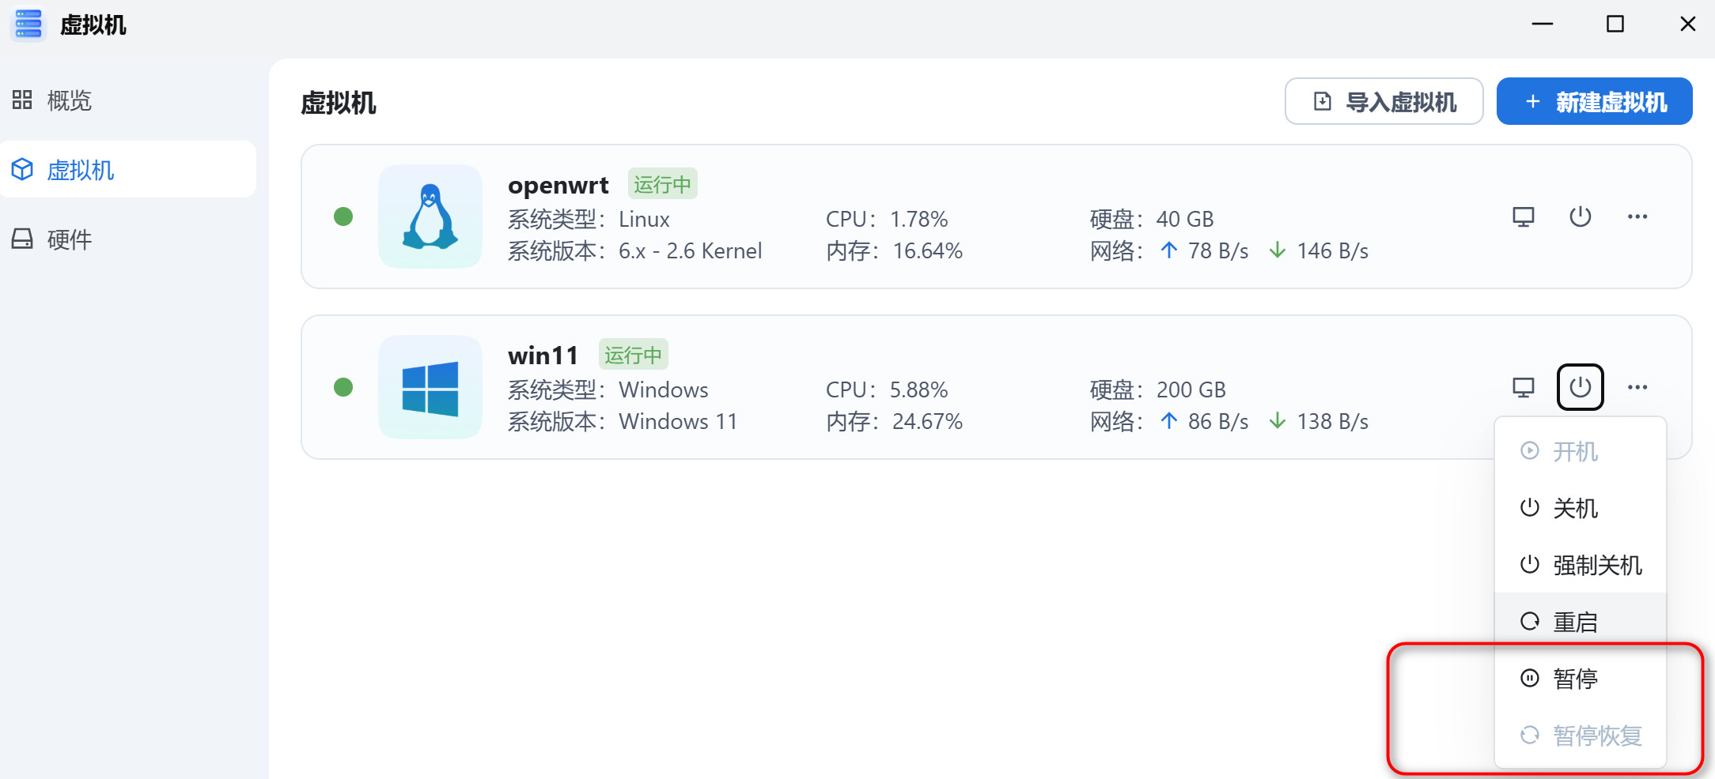Choose 暂停 to pause win11

click(x=1574, y=679)
